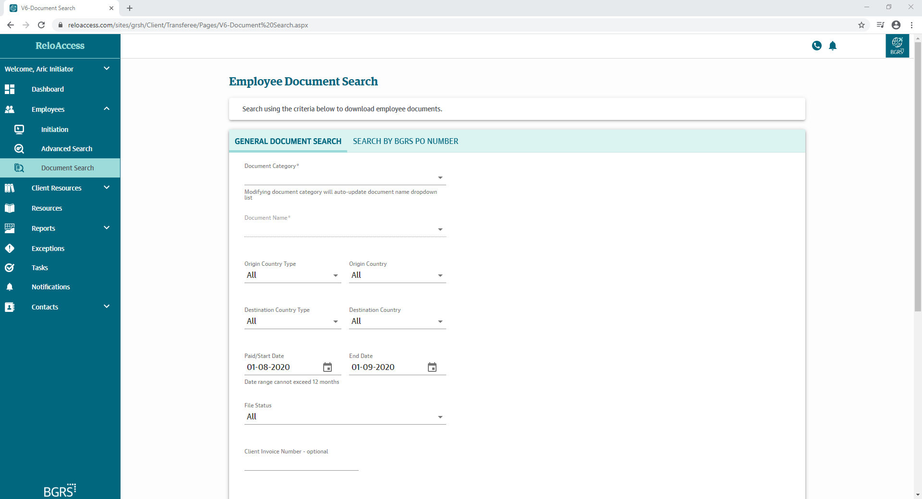Viewport: 922px width, 499px height.
Task: Open the Document Name dropdown
Action: [x=345, y=230]
